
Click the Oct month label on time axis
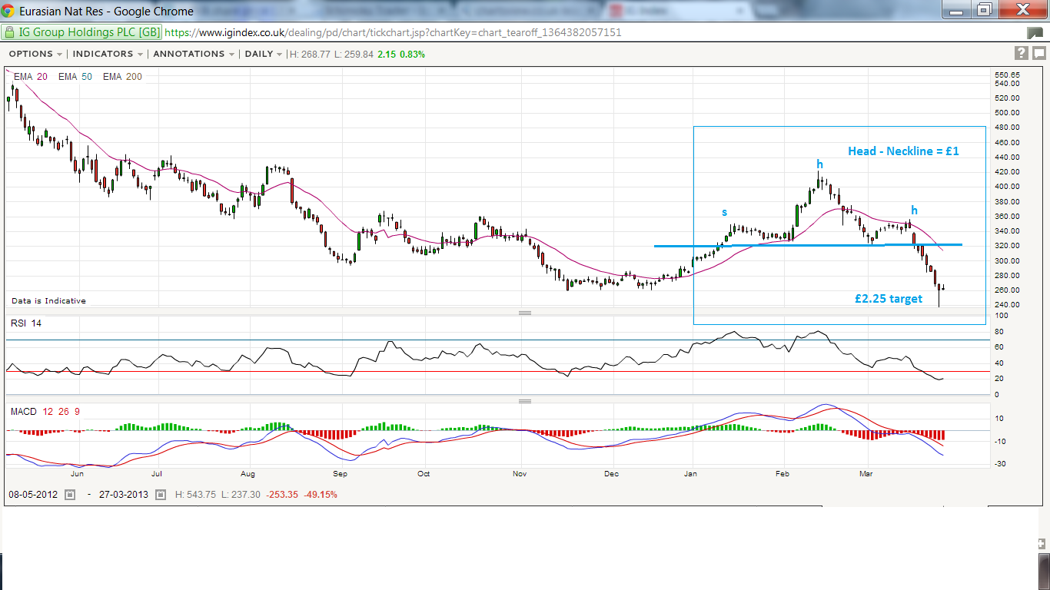(424, 474)
